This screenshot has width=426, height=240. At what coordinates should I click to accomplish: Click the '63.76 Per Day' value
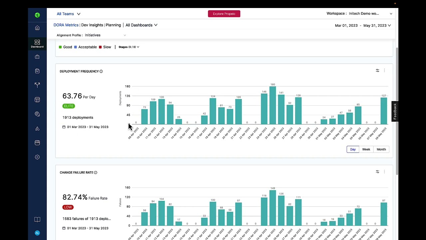point(79,96)
